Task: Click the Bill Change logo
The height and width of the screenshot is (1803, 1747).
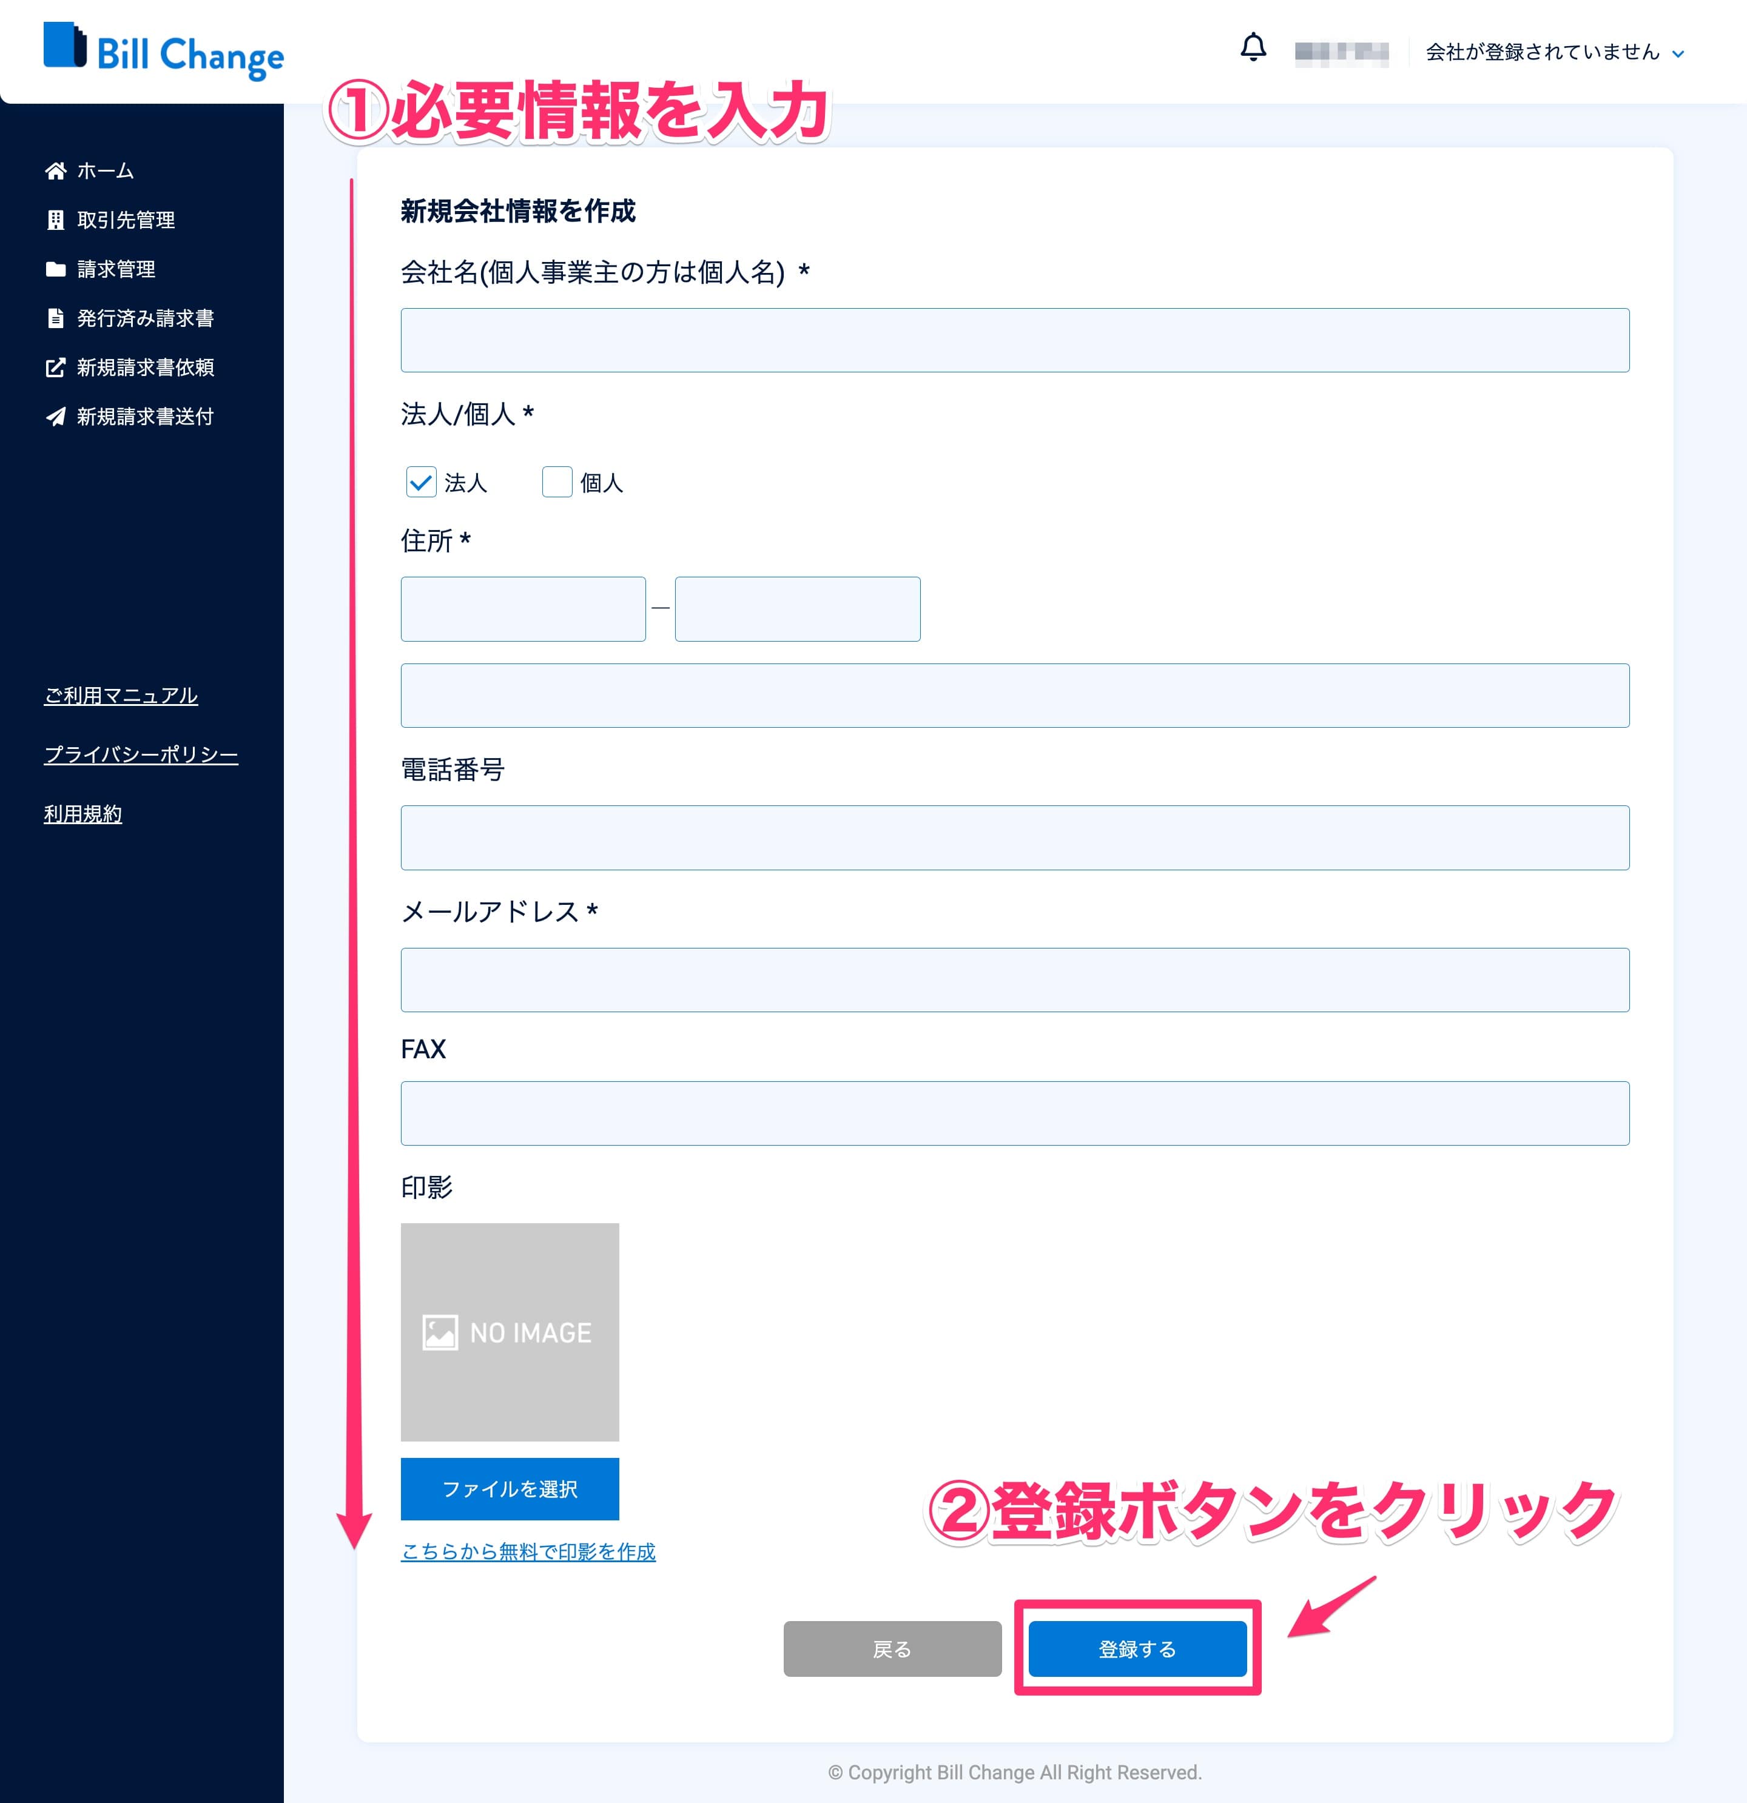Action: click(164, 52)
